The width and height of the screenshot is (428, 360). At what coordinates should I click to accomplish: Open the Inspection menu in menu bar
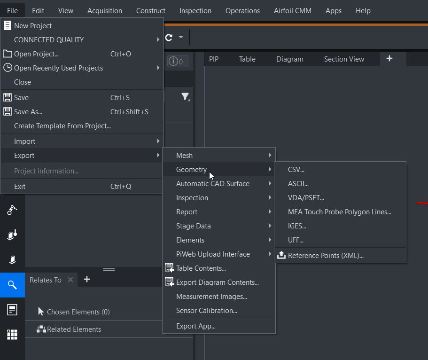pyautogui.click(x=195, y=11)
